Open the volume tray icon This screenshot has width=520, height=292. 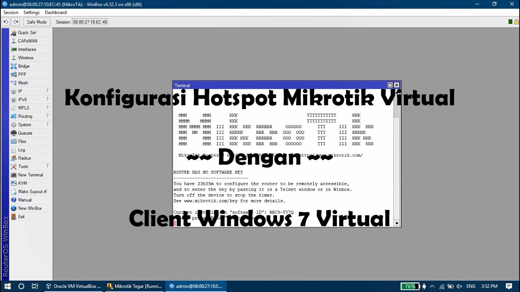click(459, 286)
